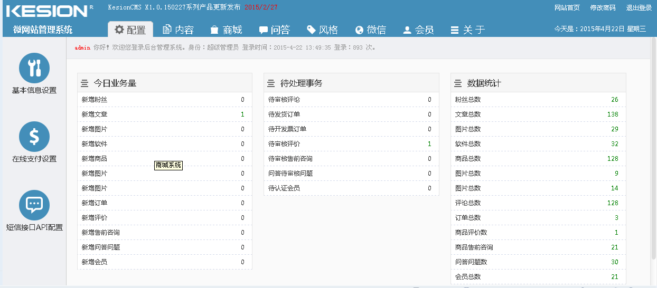Open the 关于 about menu
This screenshot has width=657, height=288.
pyautogui.click(x=467, y=30)
